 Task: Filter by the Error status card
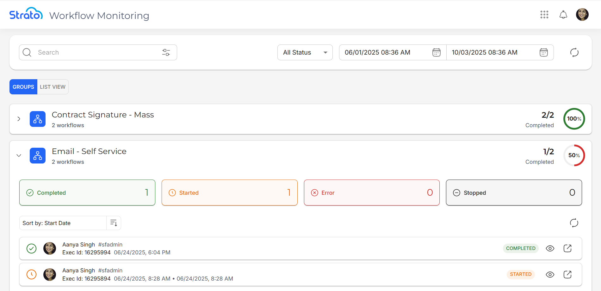371,193
